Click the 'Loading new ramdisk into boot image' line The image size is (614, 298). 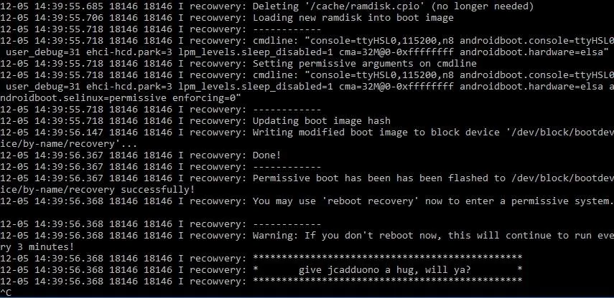227,18
